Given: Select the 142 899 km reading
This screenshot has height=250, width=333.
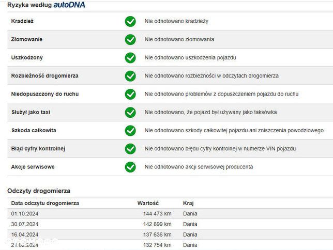Looking at the screenshot, I should [x=157, y=224].
